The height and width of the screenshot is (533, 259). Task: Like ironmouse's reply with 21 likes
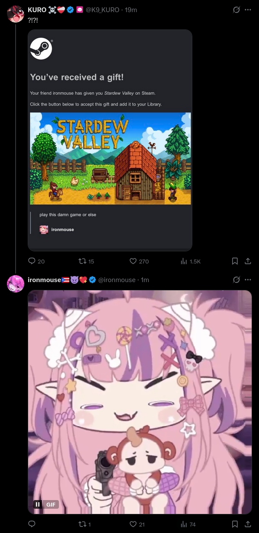pyautogui.click(x=133, y=524)
